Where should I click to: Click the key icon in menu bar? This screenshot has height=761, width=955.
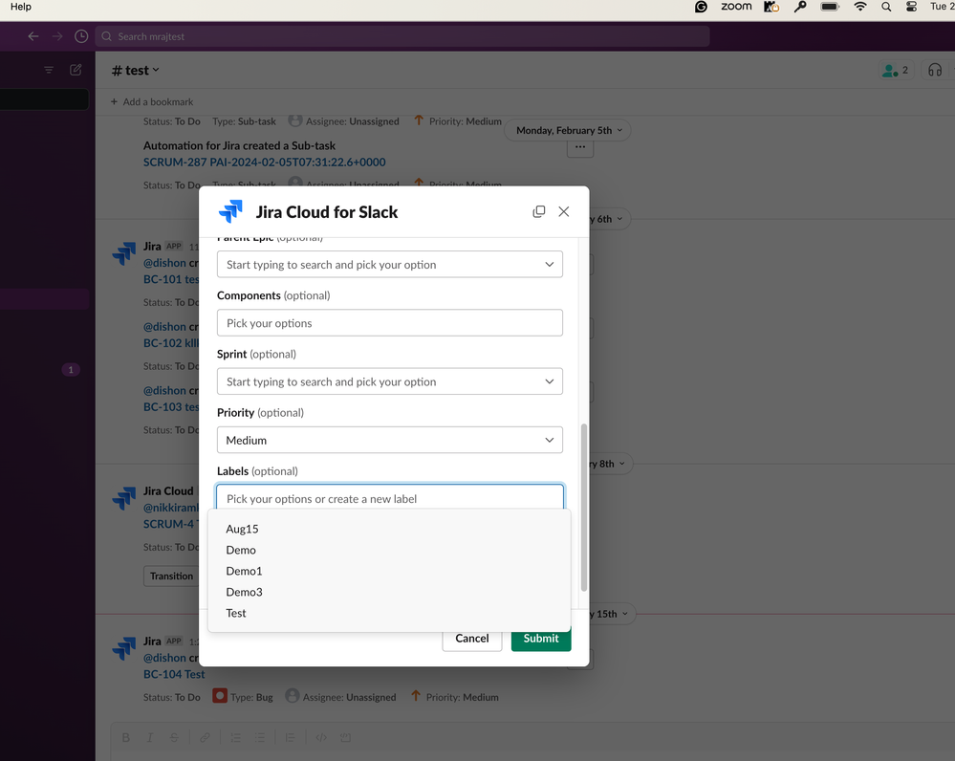coord(800,7)
